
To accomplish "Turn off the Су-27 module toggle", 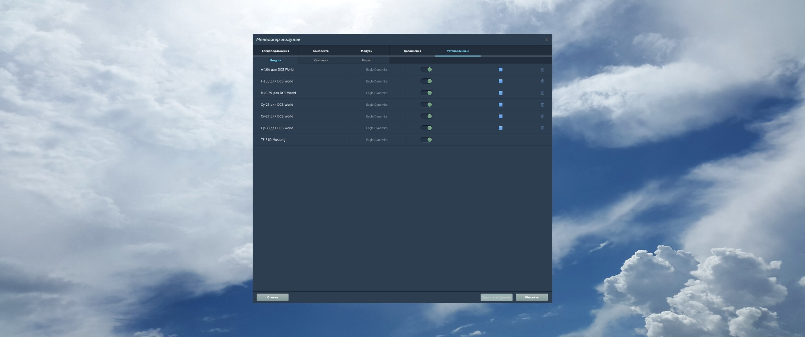I will tap(426, 116).
